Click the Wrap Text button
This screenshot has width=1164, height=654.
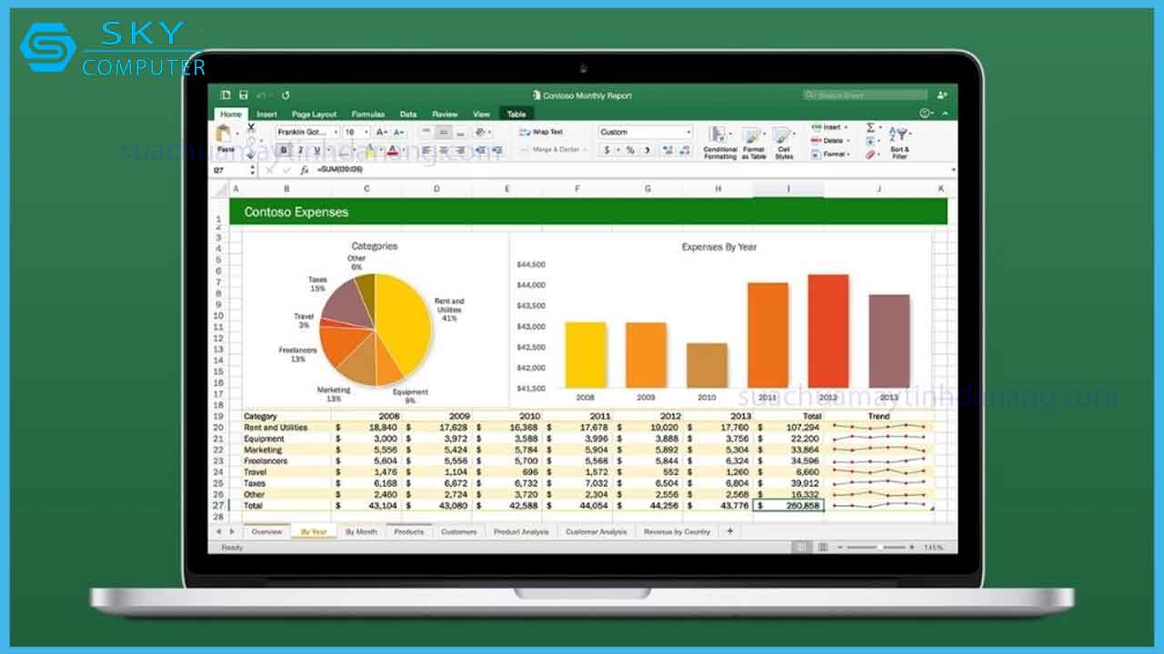[x=542, y=132]
